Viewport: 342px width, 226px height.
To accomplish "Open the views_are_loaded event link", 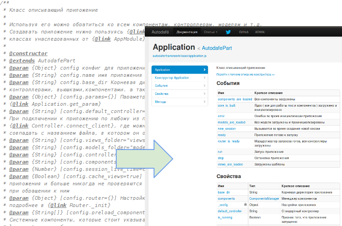I will [x=230, y=165].
